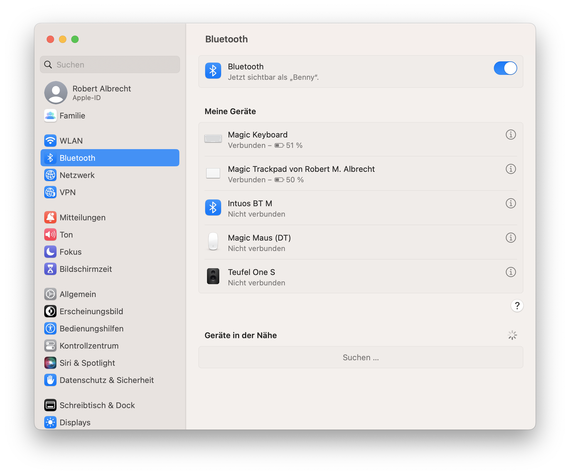
Task: Select VPN in the sidebar
Action: 68,192
